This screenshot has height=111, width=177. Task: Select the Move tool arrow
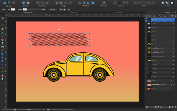click(2, 15)
